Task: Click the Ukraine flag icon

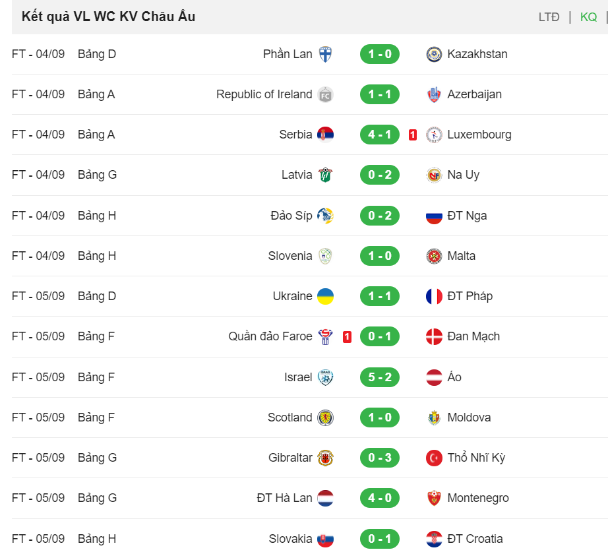Action: click(325, 296)
